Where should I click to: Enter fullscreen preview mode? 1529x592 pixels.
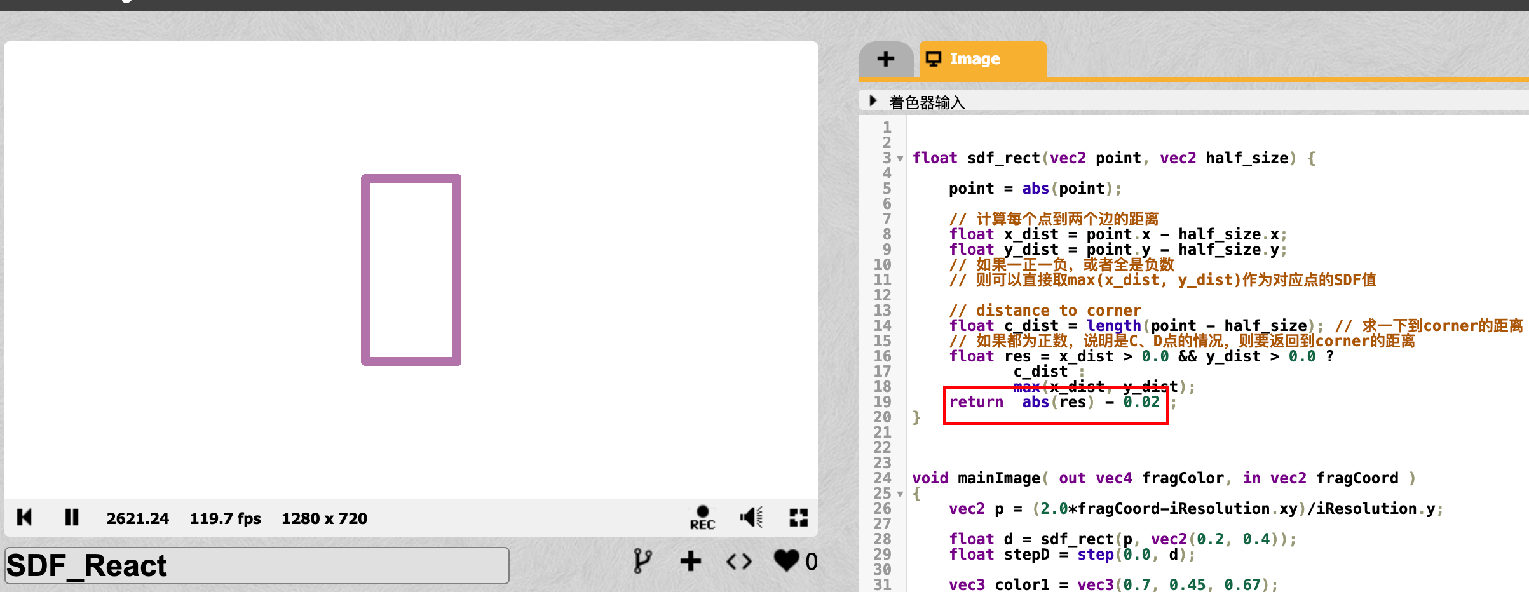pyautogui.click(x=799, y=518)
